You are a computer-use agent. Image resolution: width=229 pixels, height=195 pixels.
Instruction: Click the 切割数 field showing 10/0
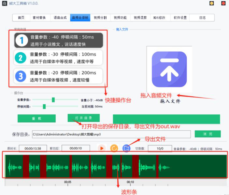tap(160, 149)
